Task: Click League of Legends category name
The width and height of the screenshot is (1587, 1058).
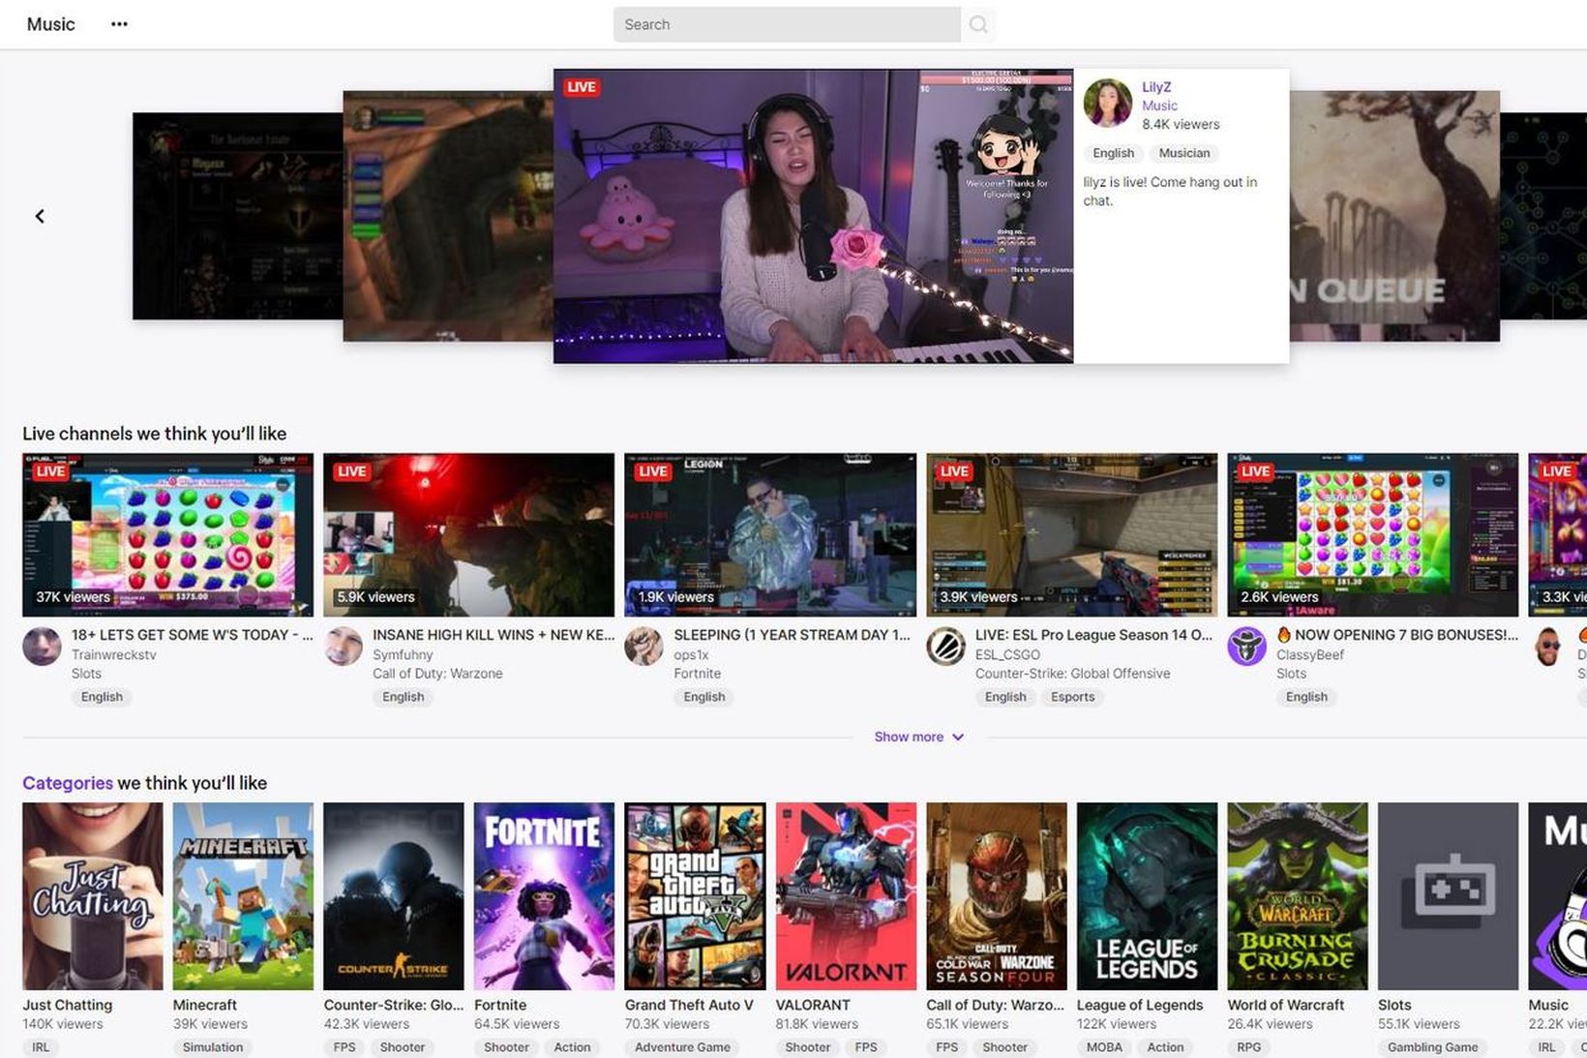Action: coord(1140,1005)
